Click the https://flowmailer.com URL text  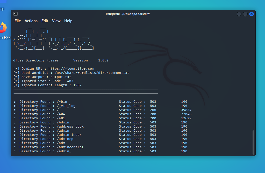71,69
